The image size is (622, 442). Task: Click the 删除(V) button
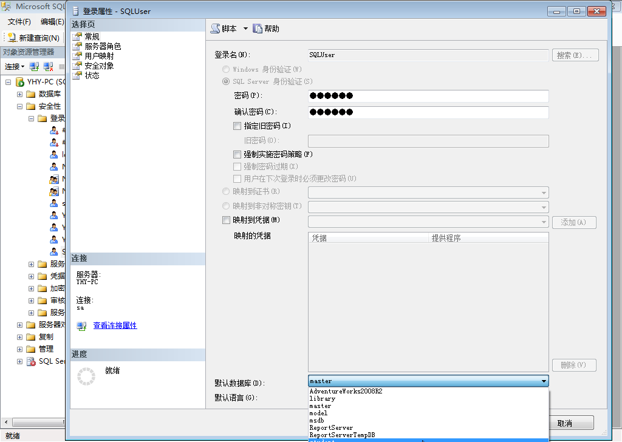(x=574, y=365)
